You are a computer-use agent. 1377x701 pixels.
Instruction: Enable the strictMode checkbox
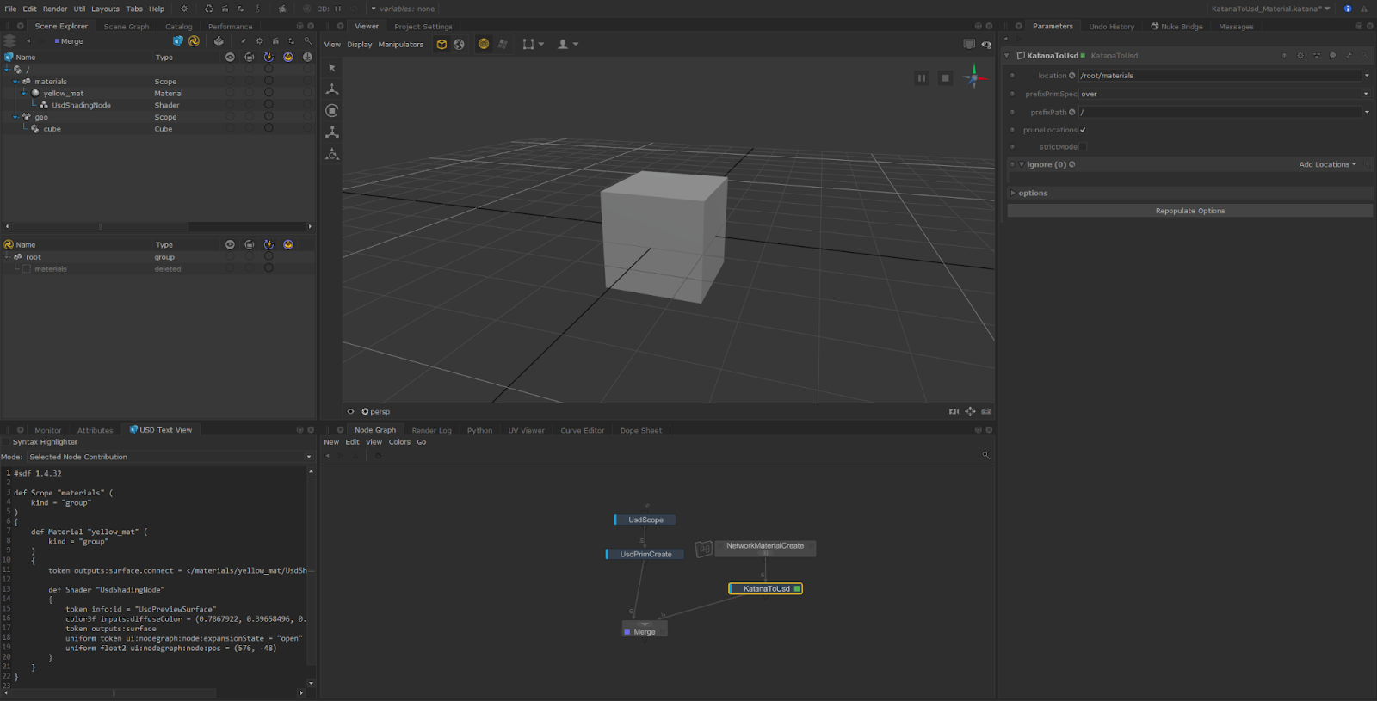point(1083,147)
